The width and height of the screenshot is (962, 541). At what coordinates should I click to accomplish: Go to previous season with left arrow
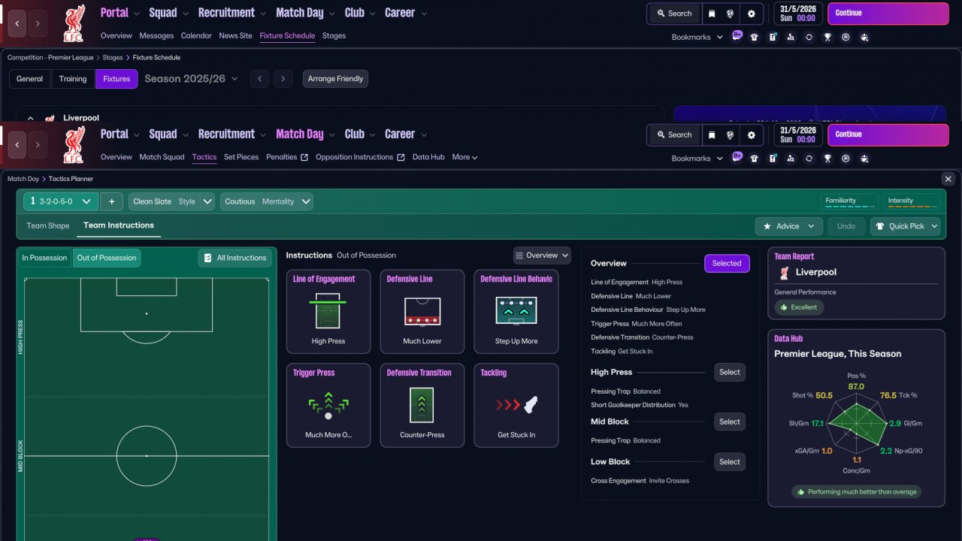(x=259, y=79)
